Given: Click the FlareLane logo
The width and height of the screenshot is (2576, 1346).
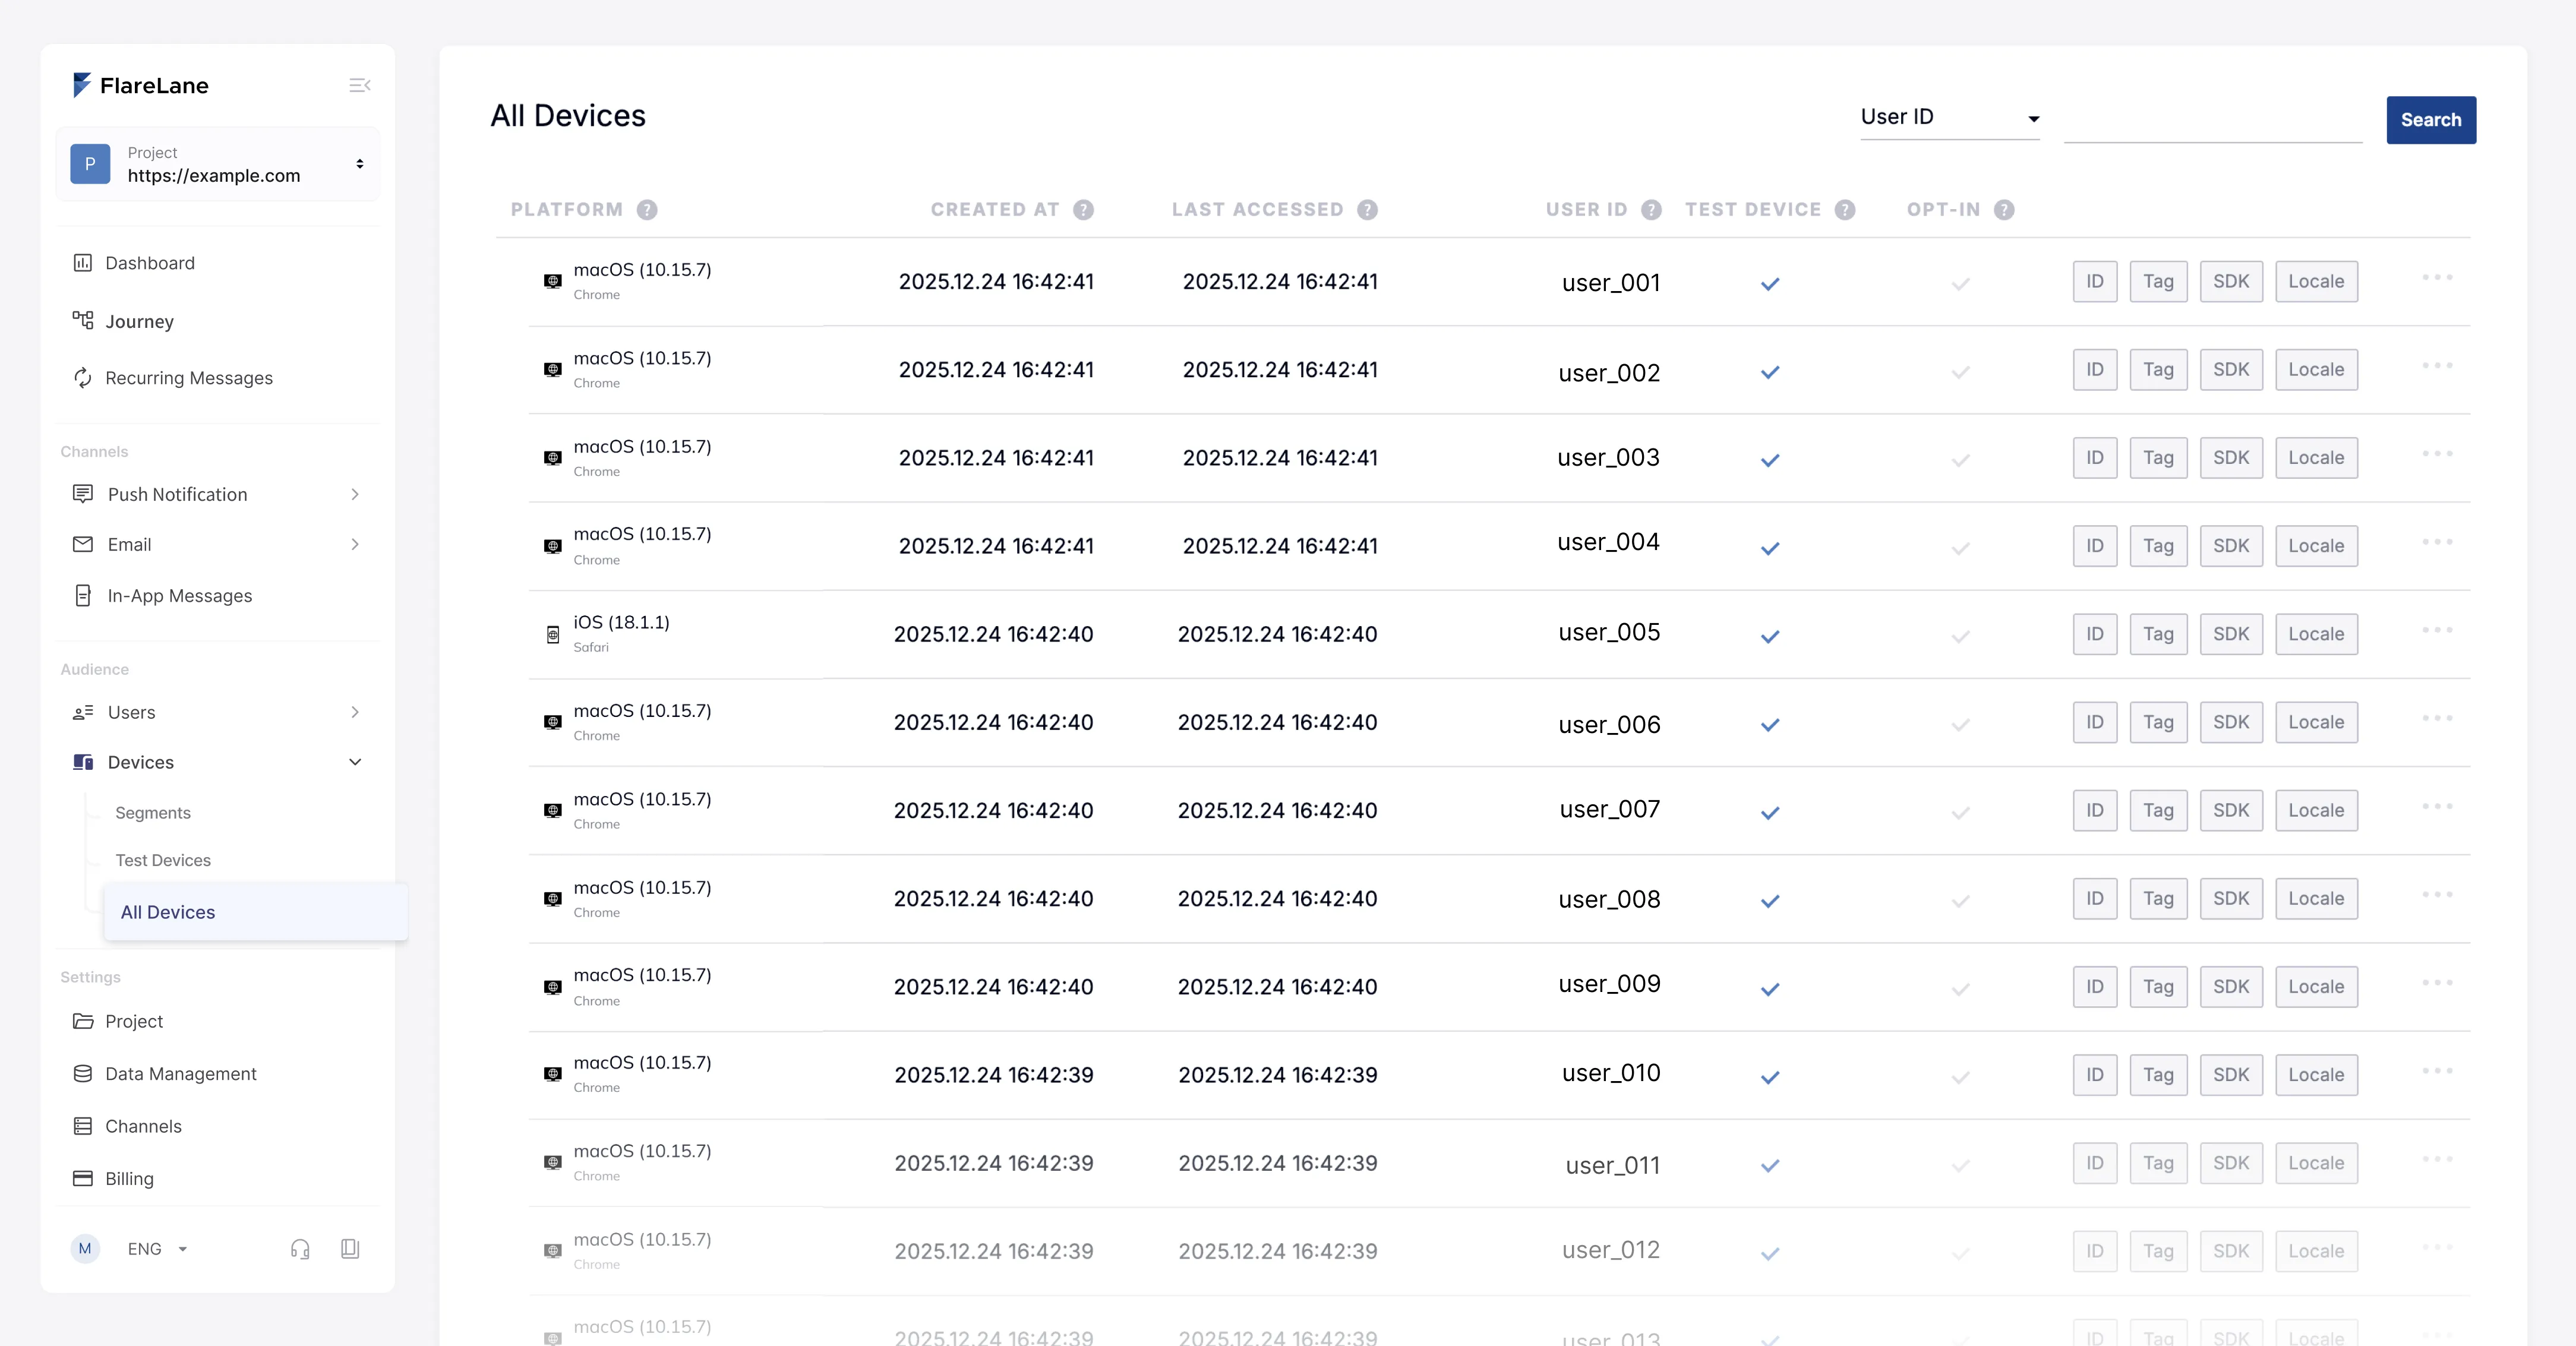Looking at the screenshot, I should coord(141,85).
